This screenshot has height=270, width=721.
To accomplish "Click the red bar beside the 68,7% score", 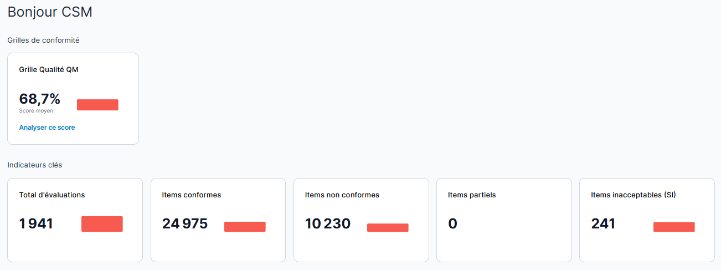I will point(97,105).
